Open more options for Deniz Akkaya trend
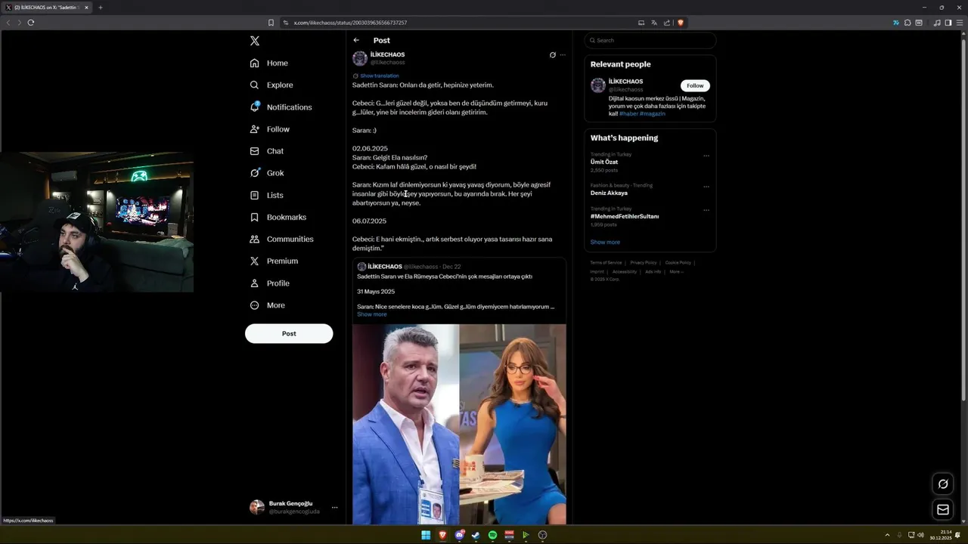 pos(706,187)
